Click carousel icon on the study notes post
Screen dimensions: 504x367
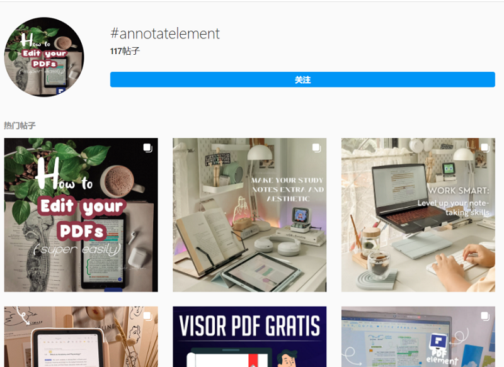click(317, 148)
